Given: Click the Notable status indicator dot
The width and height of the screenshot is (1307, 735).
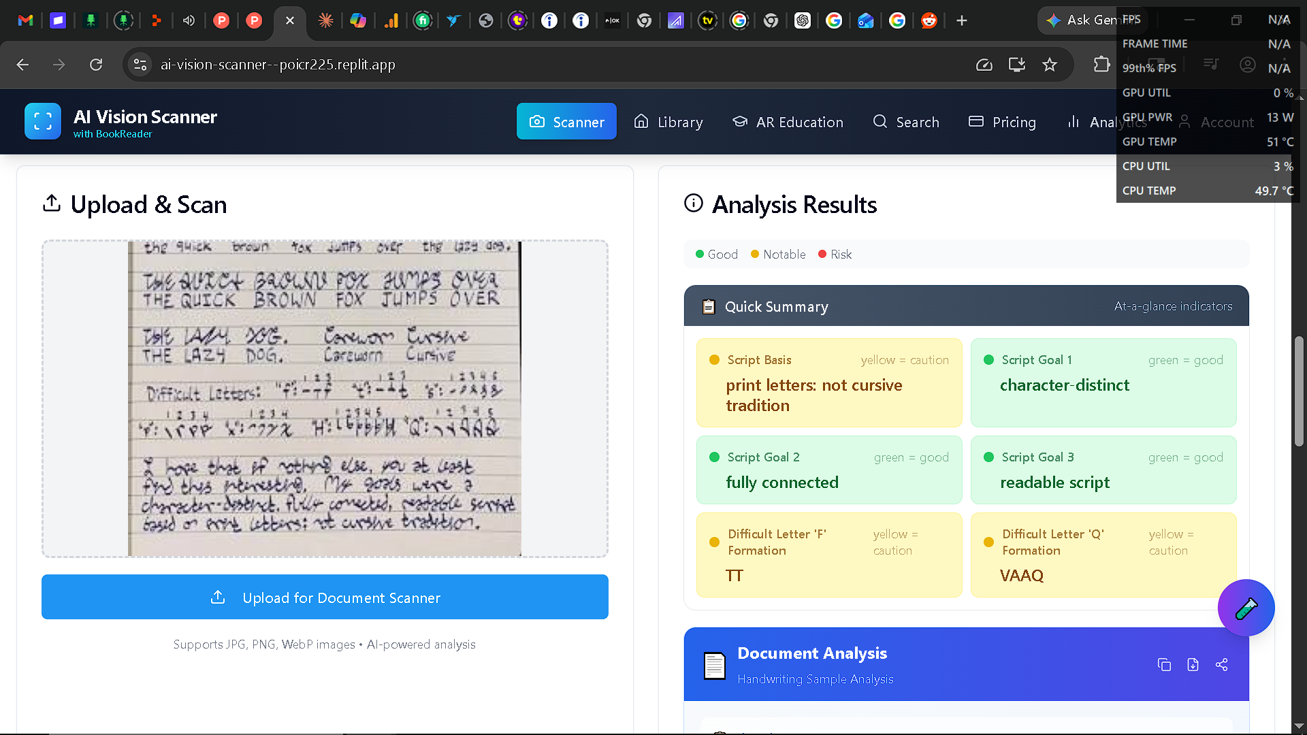Looking at the screenshot, I should point(754,254).
